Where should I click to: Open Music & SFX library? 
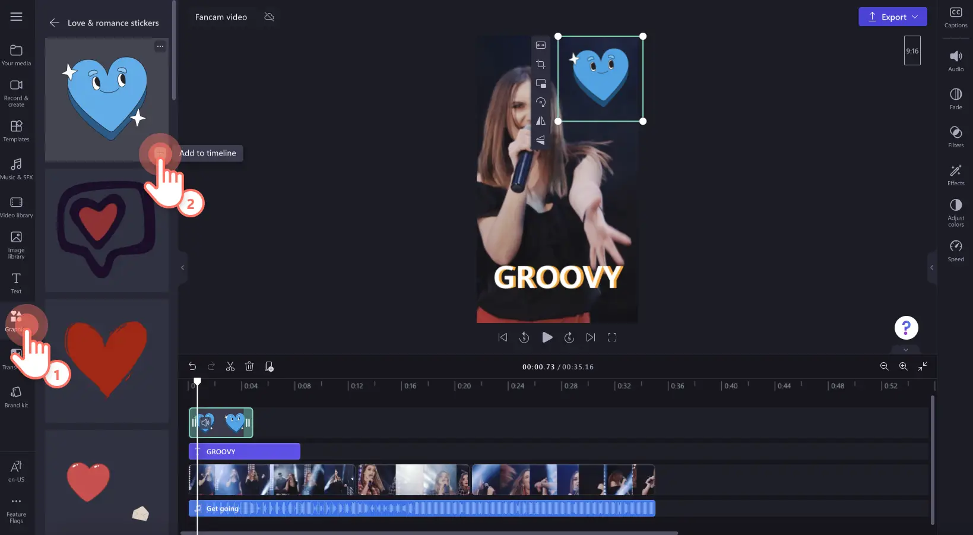[16, 169]
